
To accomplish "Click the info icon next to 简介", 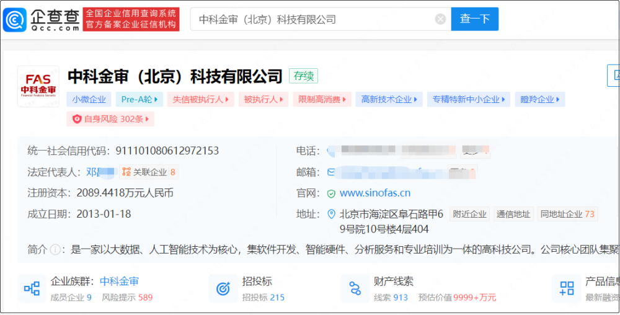I will pos(55,249).
